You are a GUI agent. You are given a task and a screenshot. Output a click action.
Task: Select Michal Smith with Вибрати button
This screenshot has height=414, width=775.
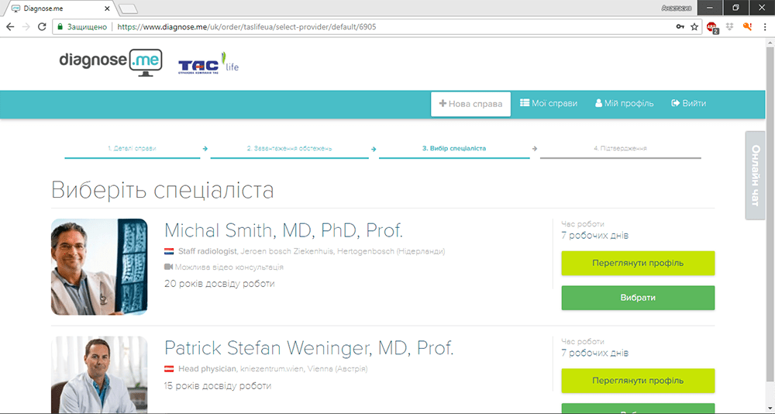pos(638,298)
